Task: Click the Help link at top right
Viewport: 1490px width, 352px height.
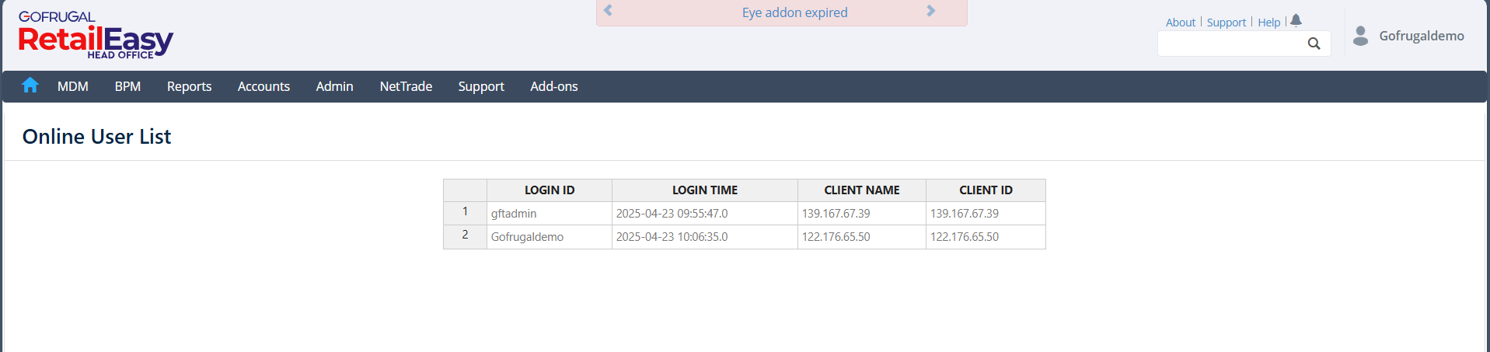Action: tap(1268, 23)
